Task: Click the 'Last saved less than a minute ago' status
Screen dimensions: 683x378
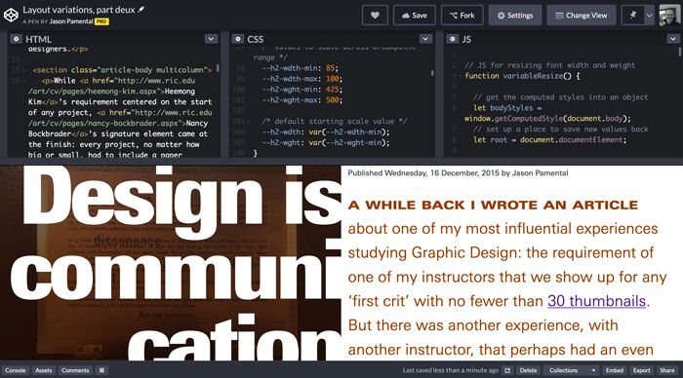Action: 451,370
